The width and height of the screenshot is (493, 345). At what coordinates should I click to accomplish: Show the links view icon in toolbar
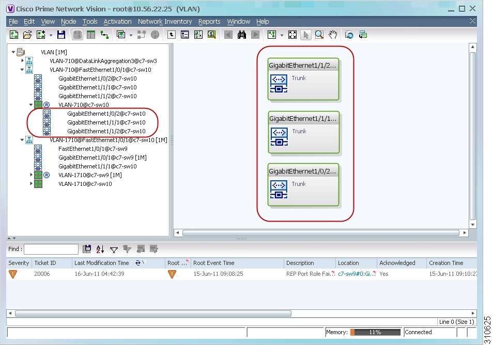coord(104,35)
